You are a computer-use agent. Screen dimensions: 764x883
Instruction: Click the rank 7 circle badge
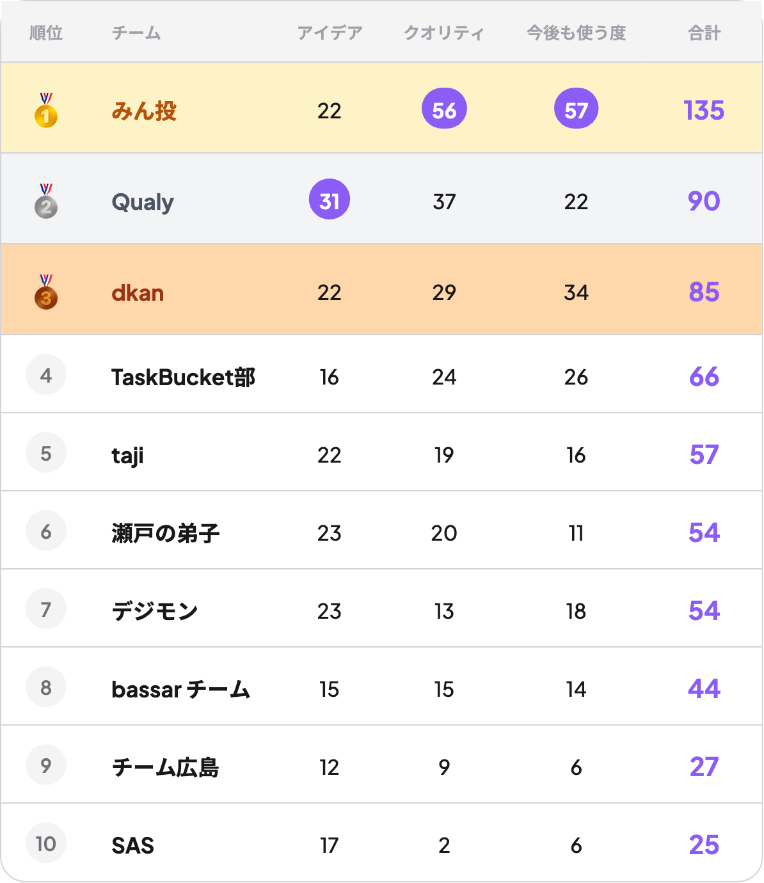46,609
